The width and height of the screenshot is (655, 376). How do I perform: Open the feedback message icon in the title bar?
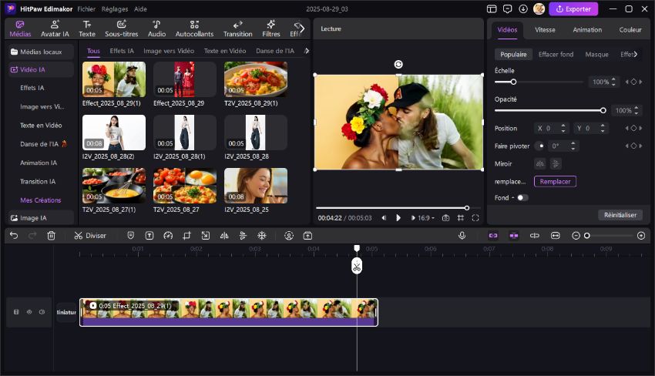pyautogui.click(x=508, y=8)
